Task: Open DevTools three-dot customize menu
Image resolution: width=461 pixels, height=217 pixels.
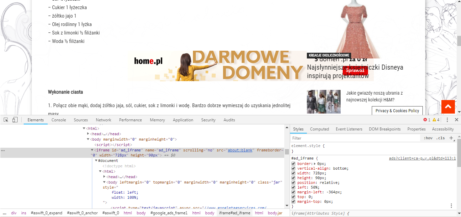Action: [x=447, y=120]
